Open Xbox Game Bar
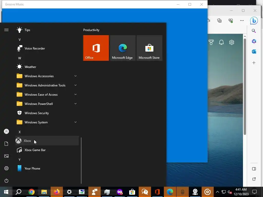Screen dimensions: 263x197 [x=47, y=150]
